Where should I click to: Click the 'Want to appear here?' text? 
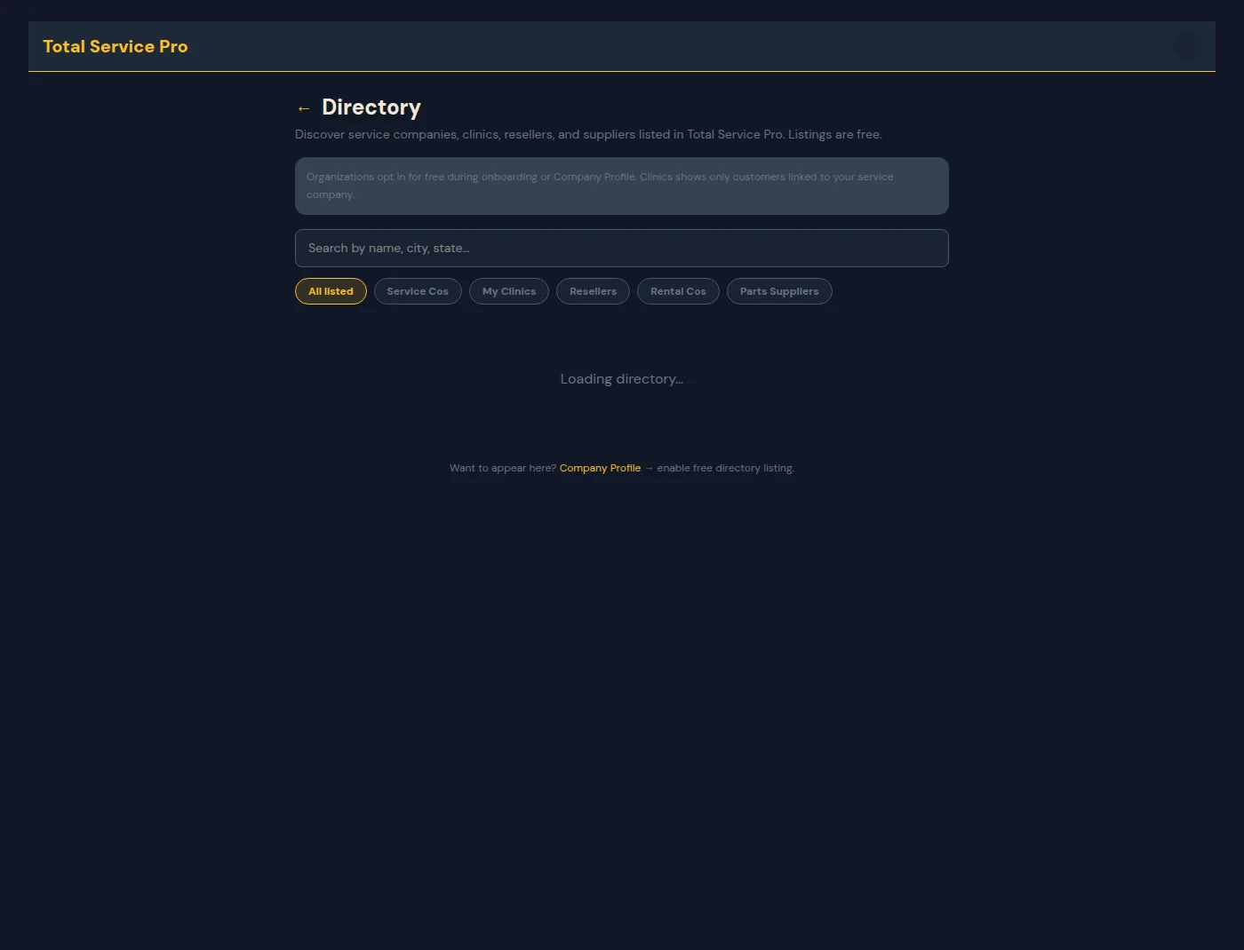[x=503, y=468]
